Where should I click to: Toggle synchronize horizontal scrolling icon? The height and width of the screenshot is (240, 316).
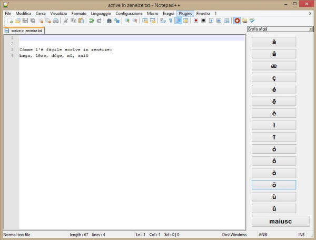153,21
